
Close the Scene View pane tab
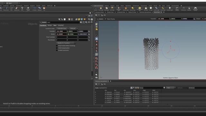(162, 12)
